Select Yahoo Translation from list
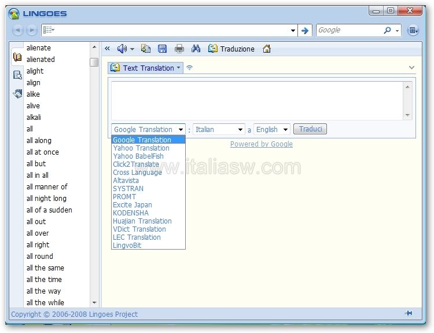This screenshot has height=333, width=434. 148,148
